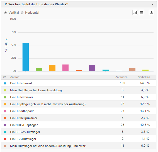Sort table by Verhältnis column header

click(144, 77)
